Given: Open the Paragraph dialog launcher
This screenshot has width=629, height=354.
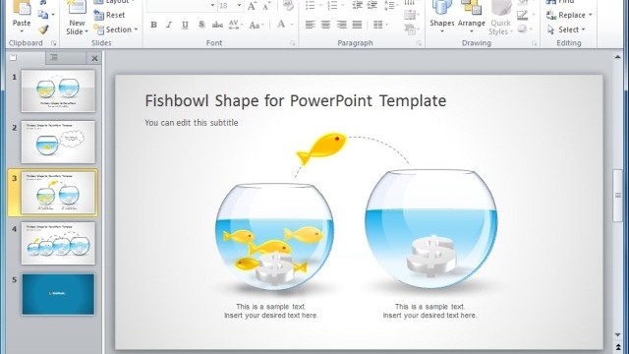Looking at the screenshot, I should (420, 43).
